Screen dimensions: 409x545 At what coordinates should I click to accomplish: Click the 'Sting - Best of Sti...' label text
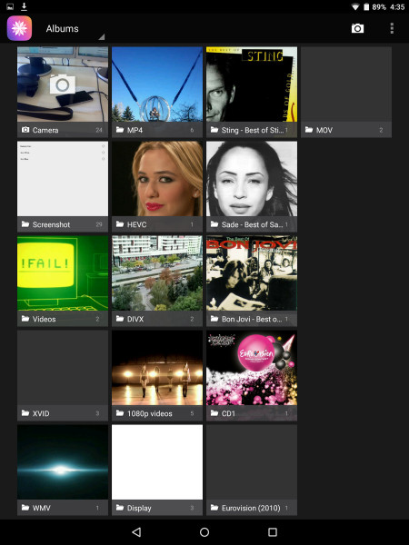click(253, 130)
